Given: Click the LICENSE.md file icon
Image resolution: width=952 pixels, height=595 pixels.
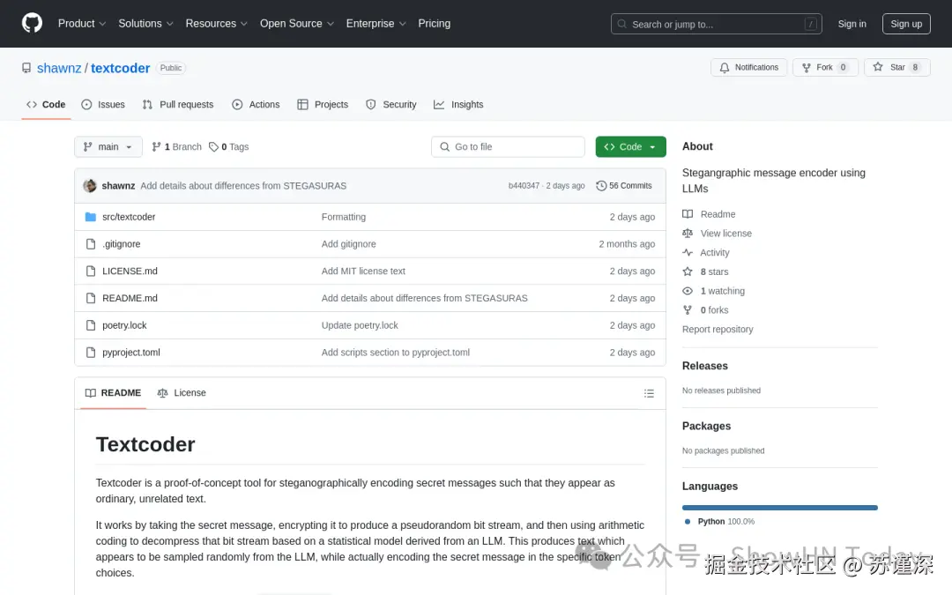Looking at the screenshot, I should click(x=91, y=271).
